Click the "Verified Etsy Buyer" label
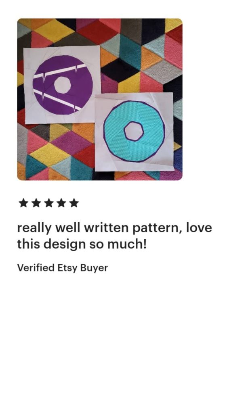The width and height of the screenshot is (229, 413). click(63, 268)
